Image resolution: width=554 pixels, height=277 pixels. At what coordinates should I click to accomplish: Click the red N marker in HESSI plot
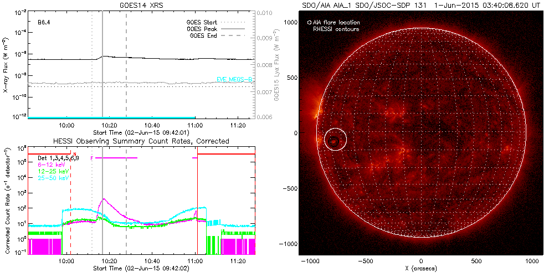point(74,155)
